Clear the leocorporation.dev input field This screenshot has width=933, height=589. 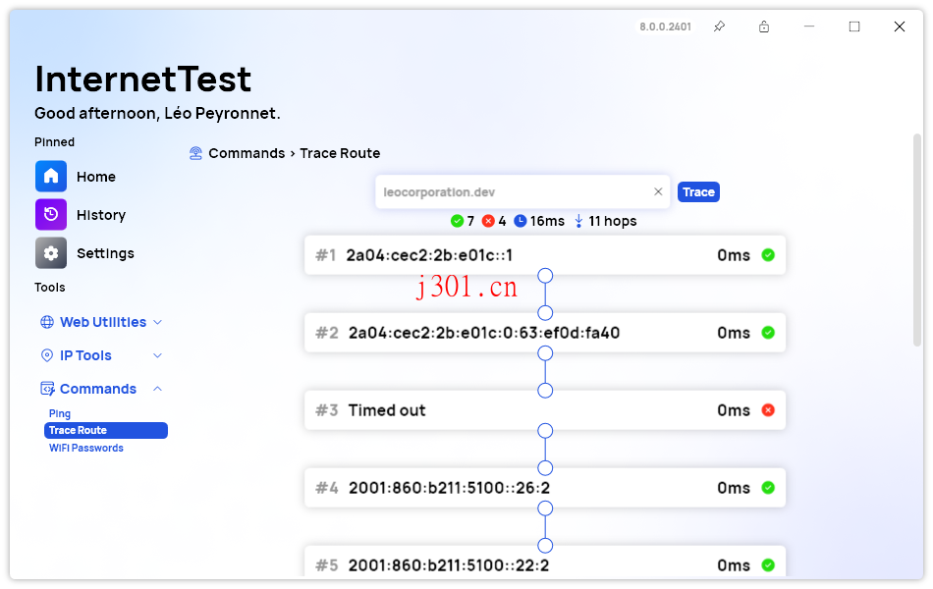[658, 191]
